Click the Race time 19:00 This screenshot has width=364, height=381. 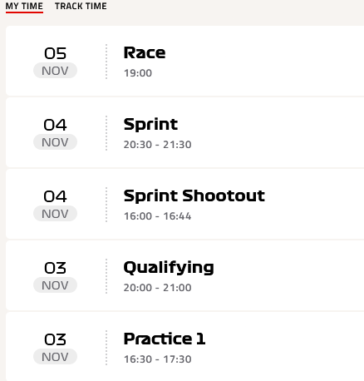click(138, 73)
